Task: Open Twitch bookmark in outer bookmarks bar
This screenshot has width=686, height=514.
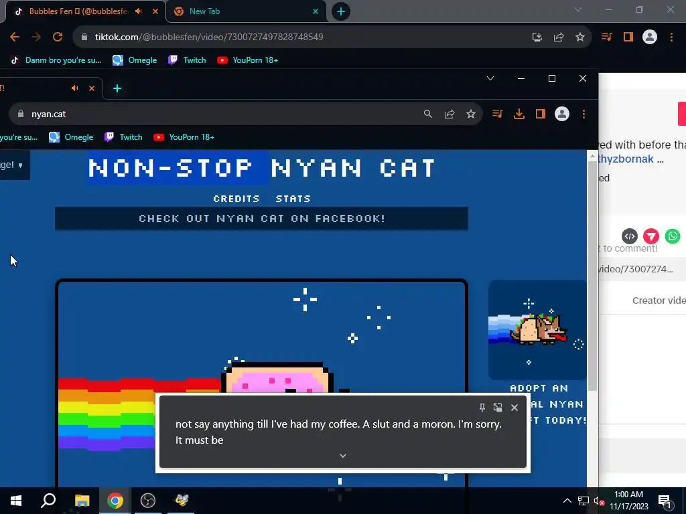Action: pyautogui.click(x=187, y=60)
